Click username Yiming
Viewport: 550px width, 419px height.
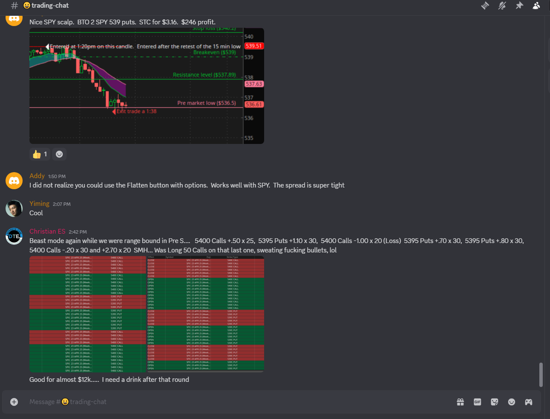point(39,204)
